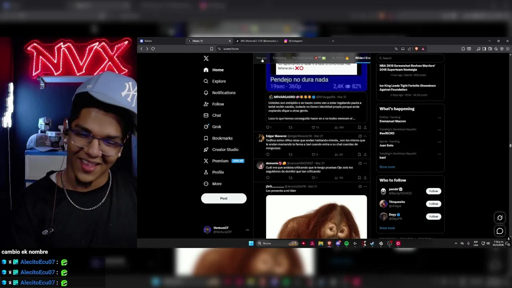Switch to VenturaCF TikTok browser tab
The width and height of the screenshot is (512, 288).
tap(257, 41)
